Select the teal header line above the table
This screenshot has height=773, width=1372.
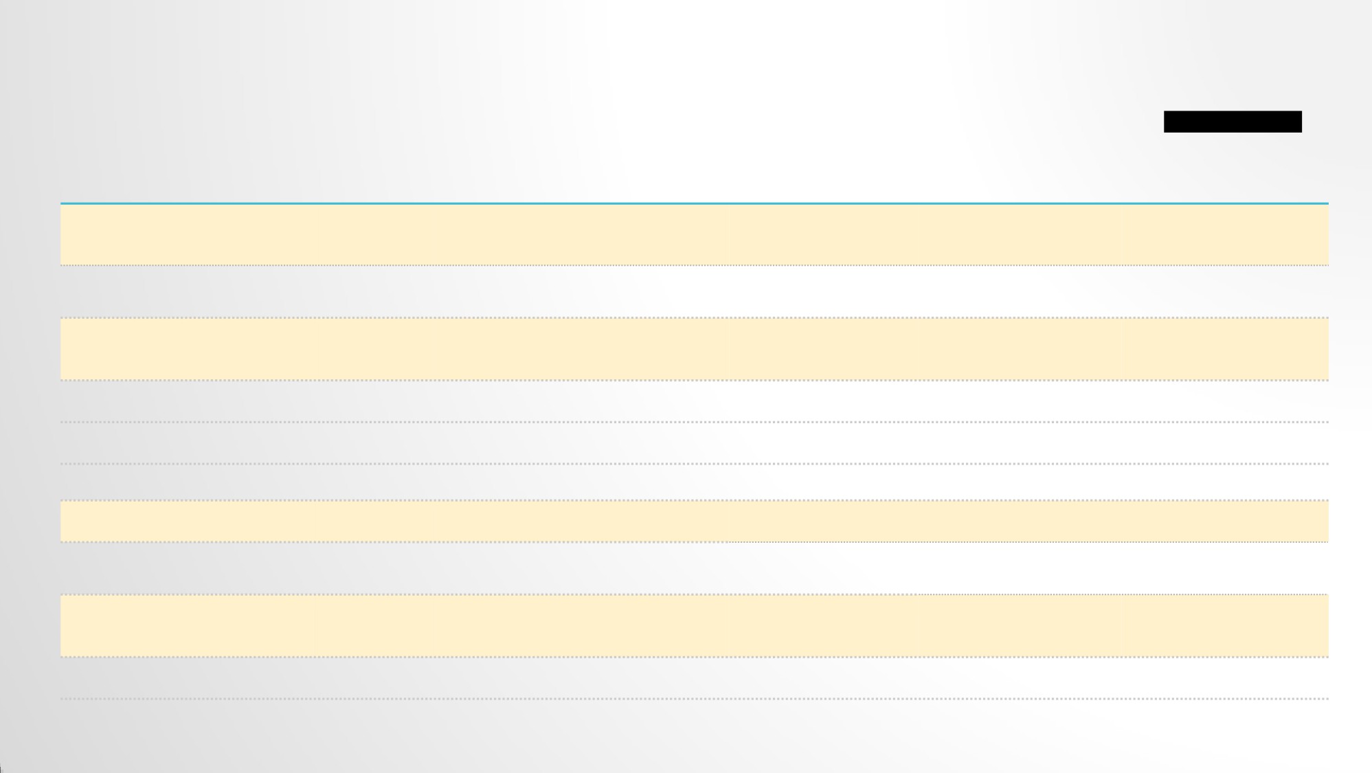(x=694, y=203)
